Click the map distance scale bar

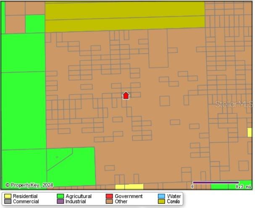[x=216, y=183]
